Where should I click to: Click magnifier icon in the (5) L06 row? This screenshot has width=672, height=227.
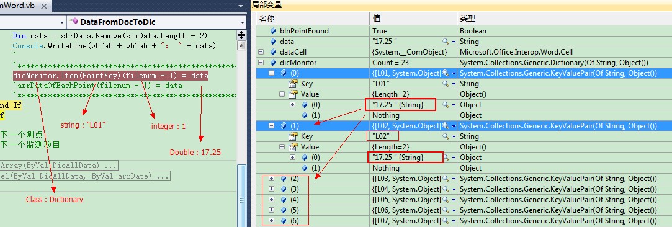446,210
